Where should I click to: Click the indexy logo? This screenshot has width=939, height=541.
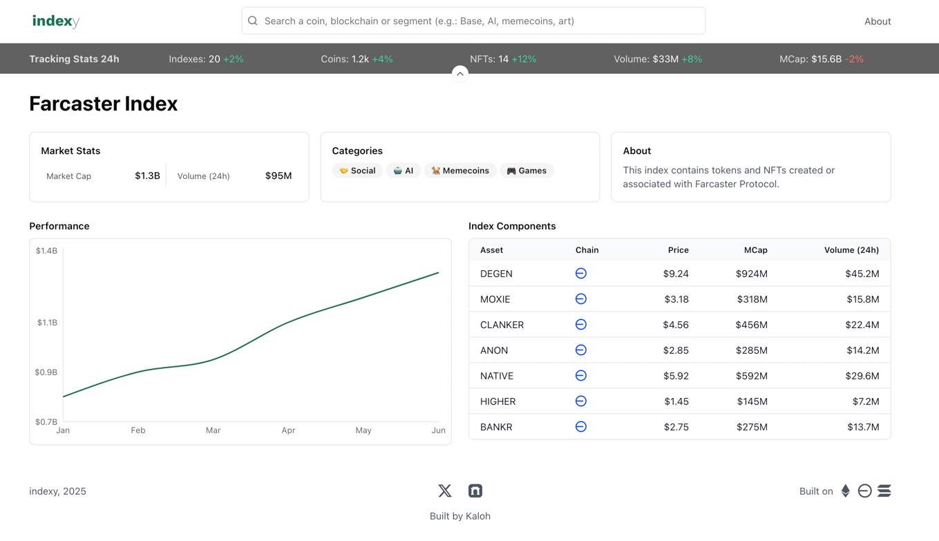[x=56, y=21]
